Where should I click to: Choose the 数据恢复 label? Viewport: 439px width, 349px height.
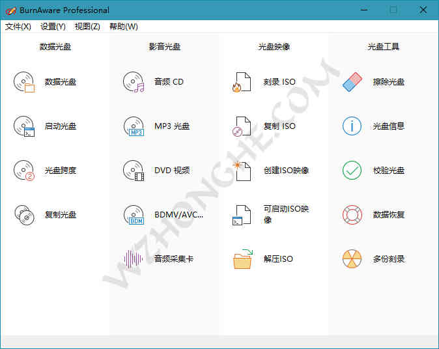pos(389,215)
